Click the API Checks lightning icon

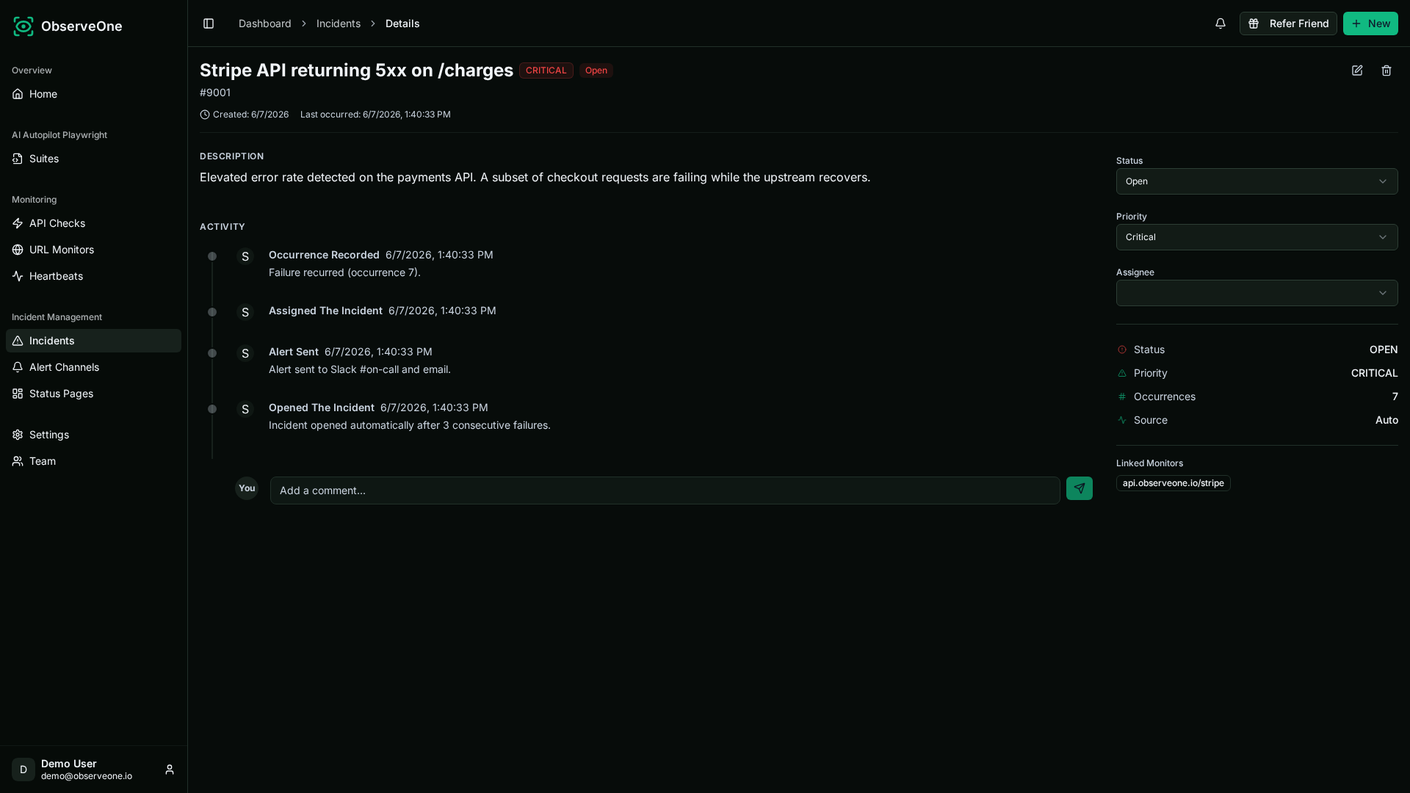pyautogui.click(x=18, y=223)
